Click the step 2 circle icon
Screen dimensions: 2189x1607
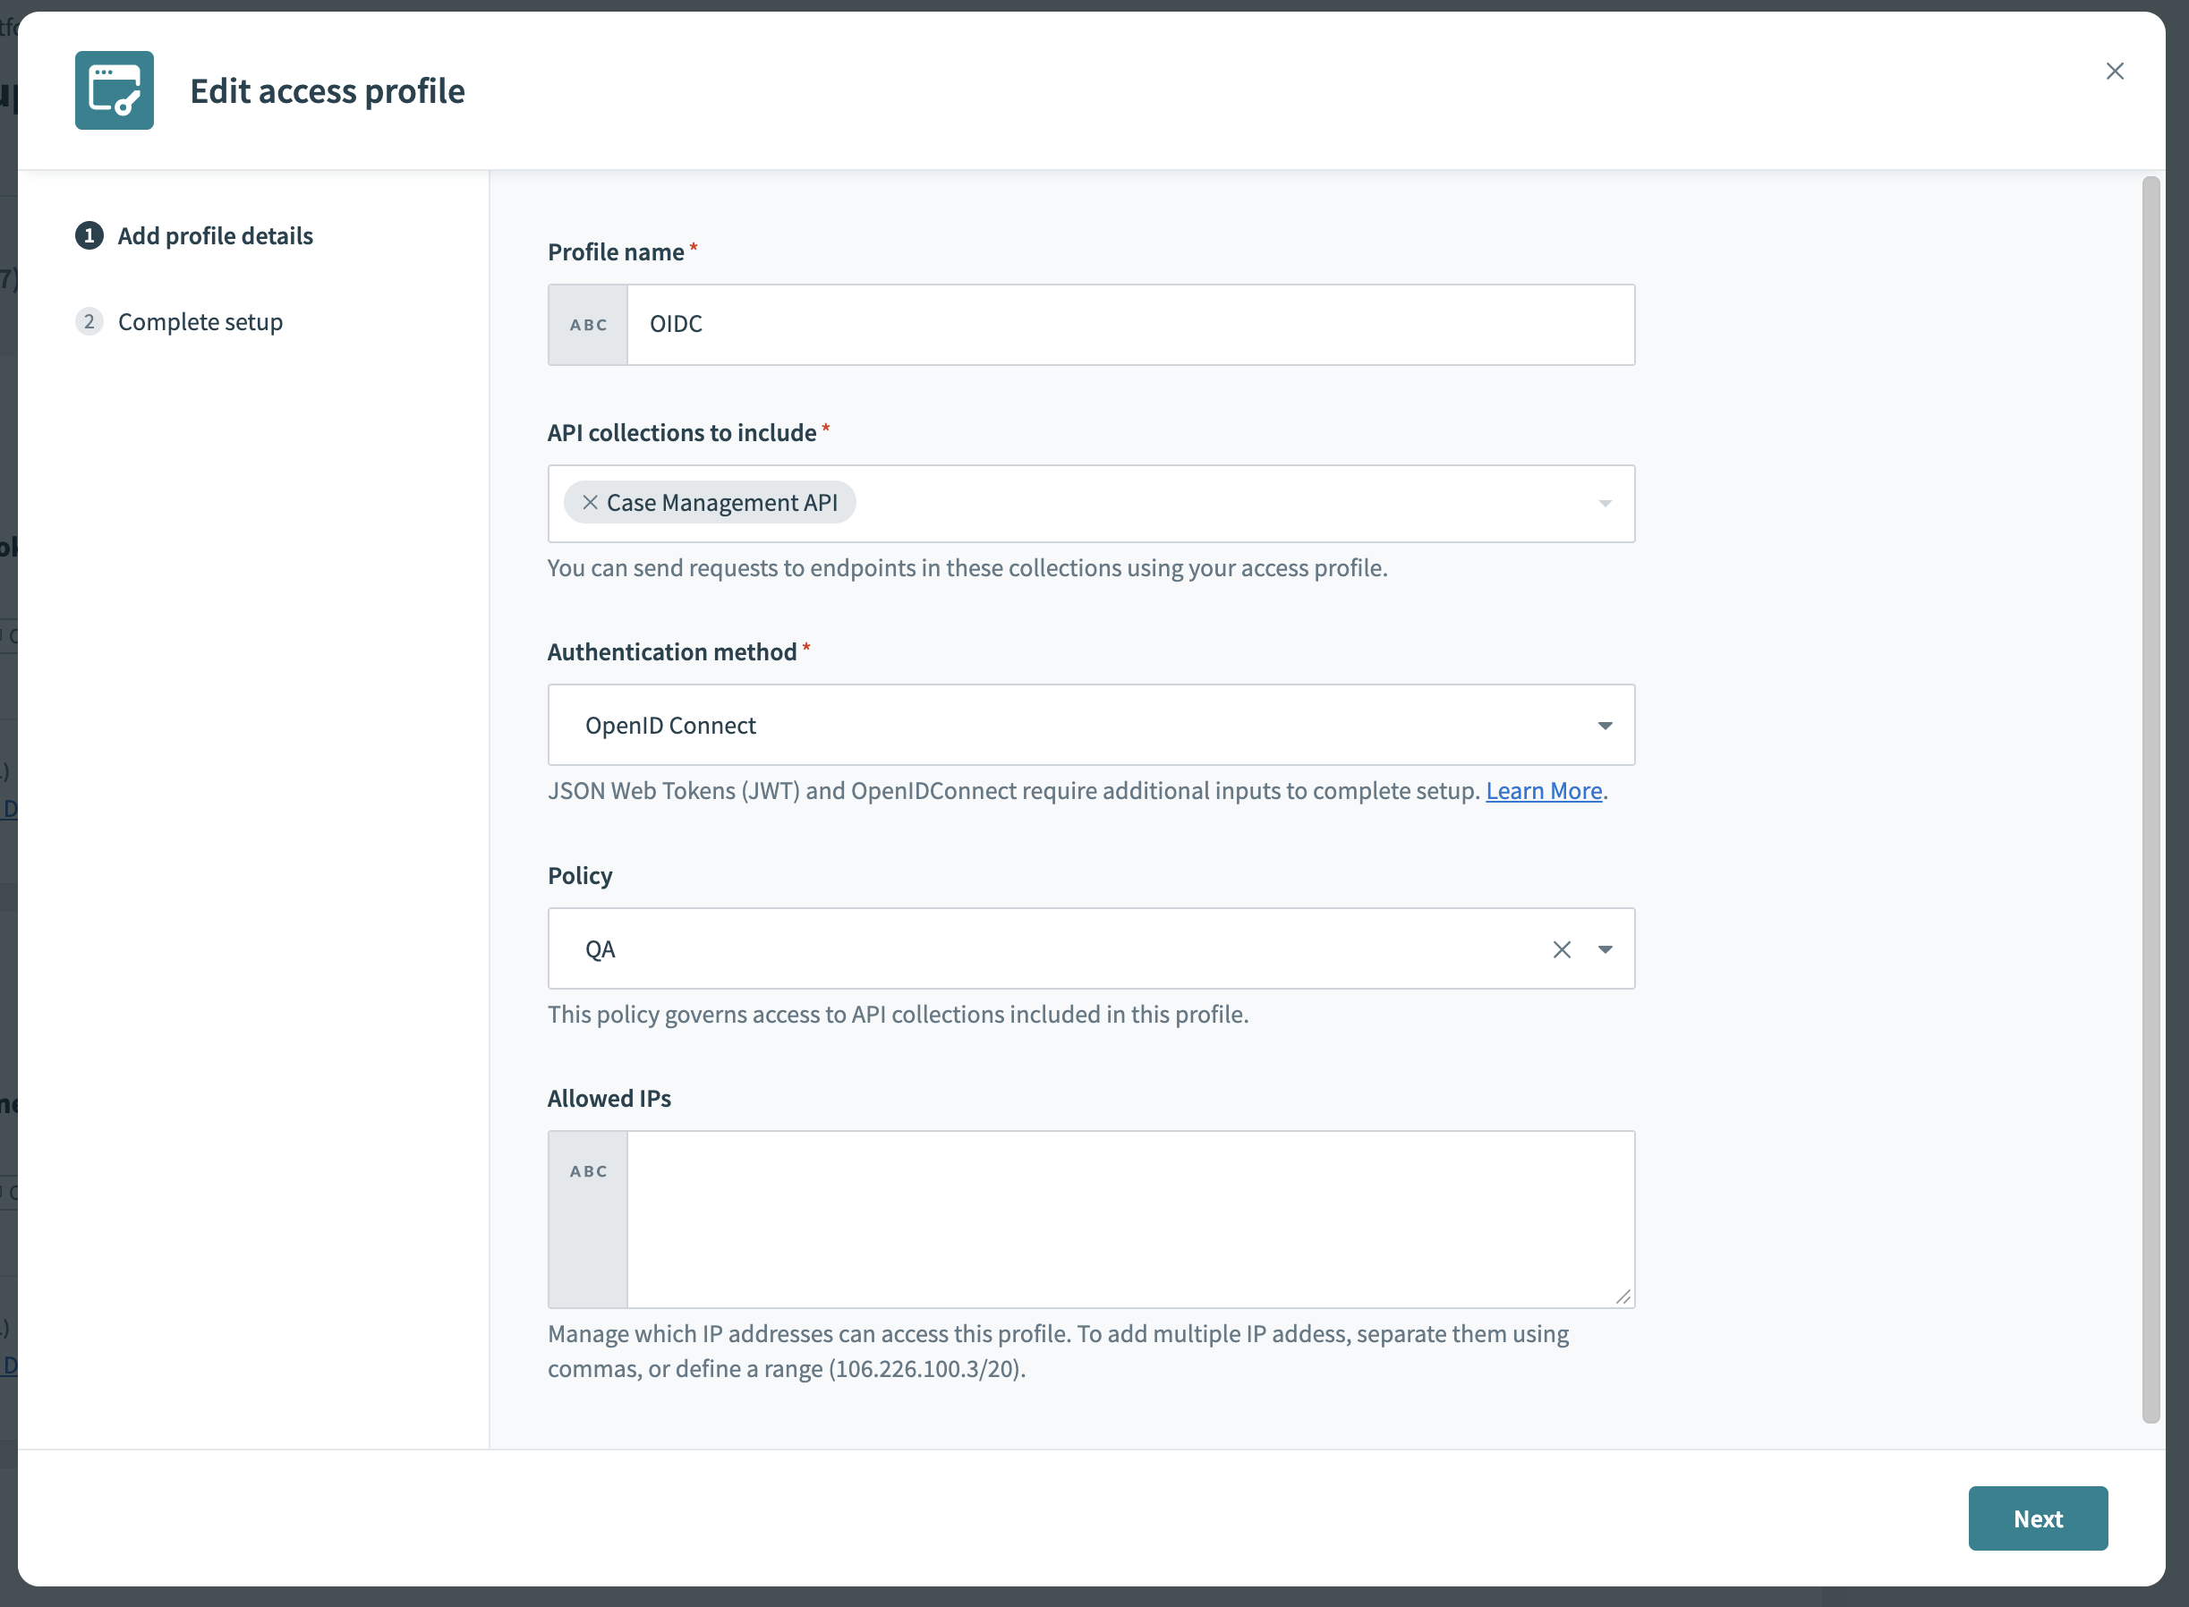click(x=89, y=321)
